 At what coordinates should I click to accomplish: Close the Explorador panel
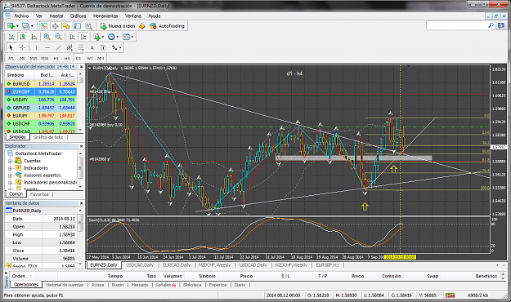tap(81, 146)
